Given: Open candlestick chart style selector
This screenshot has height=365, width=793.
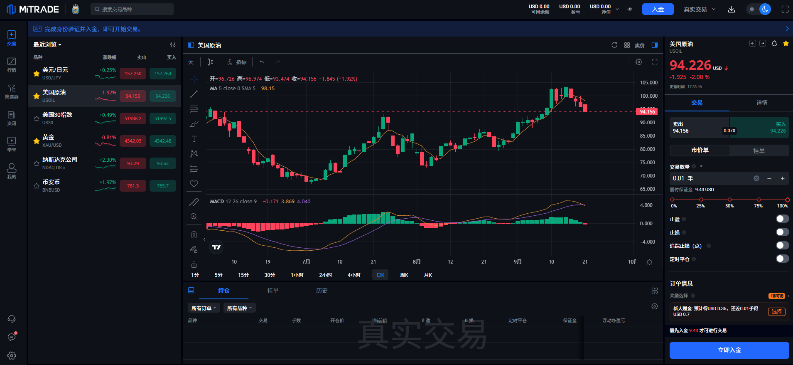Looking at the screenshot, I should pos(210,62).
